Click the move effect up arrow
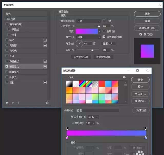Viewport: 164px width, 155px height. [13, 103]
